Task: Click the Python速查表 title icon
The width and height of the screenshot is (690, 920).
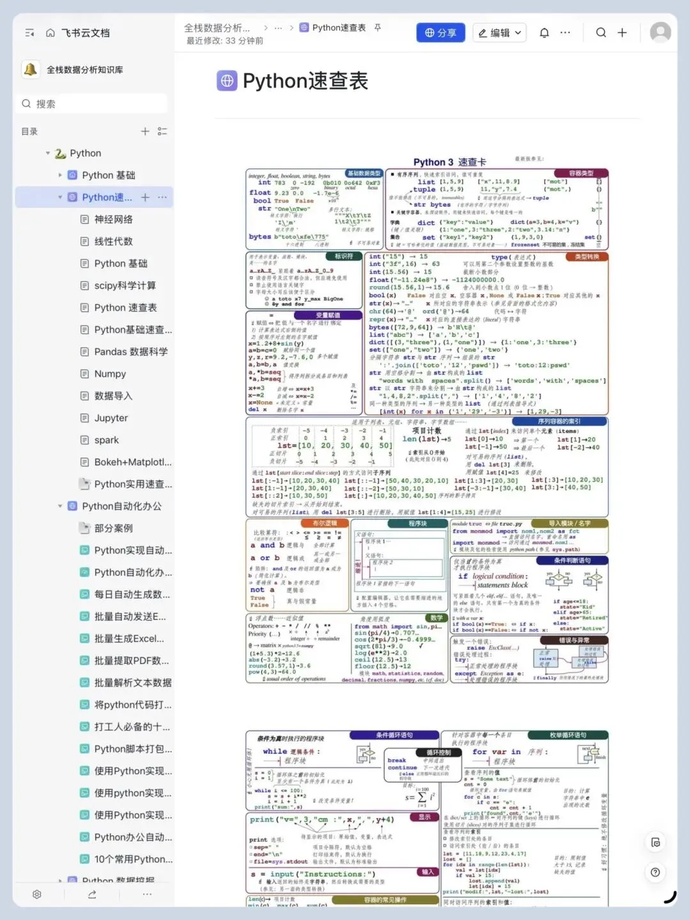Action: click(227, 81)
